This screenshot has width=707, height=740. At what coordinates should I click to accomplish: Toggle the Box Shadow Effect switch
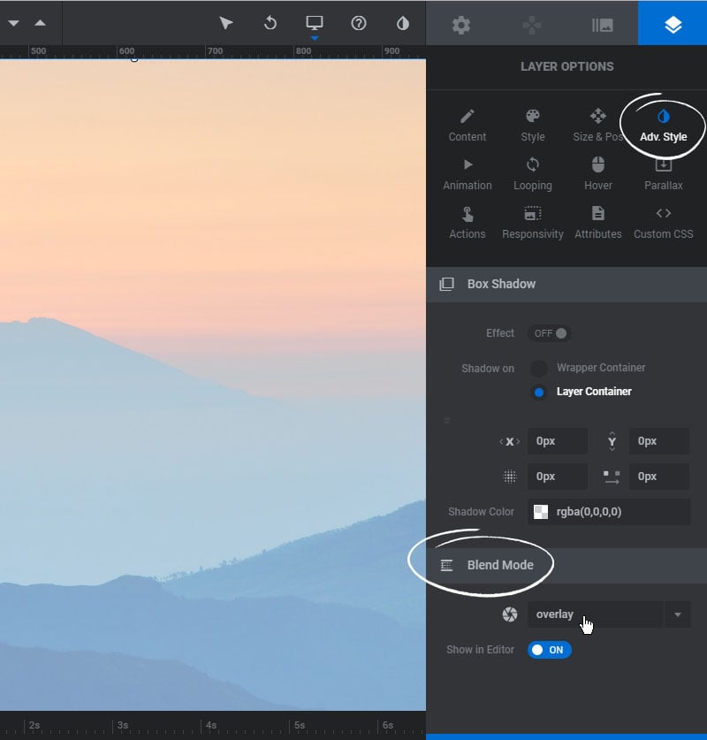550,333
